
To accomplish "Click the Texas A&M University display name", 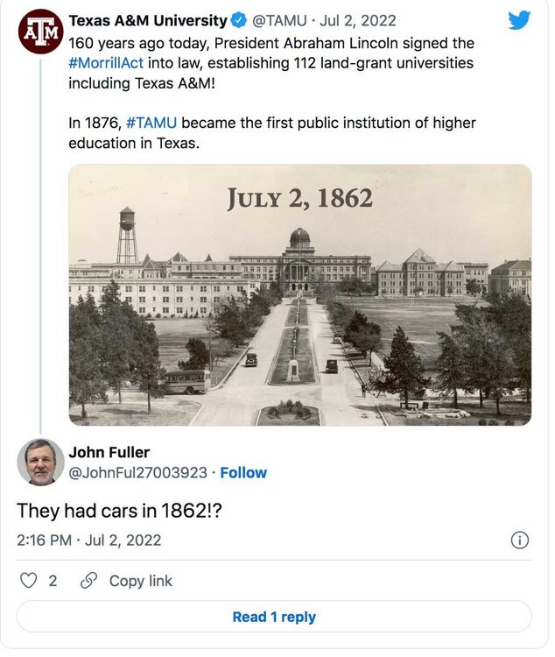I will 147,20.
